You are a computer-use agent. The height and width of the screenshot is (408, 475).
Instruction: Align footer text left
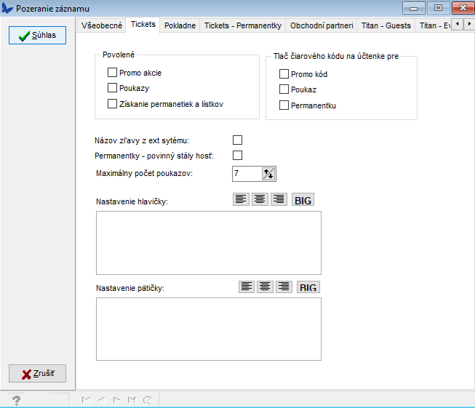(x=247, y=287)
